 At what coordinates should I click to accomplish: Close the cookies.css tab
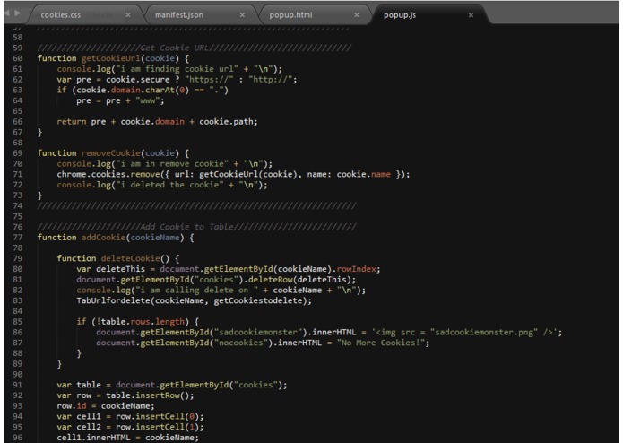click(x=128, y=15)
